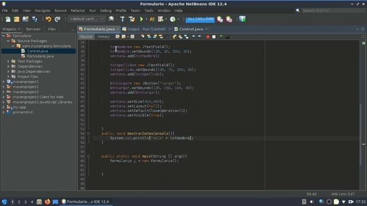This screenshot has height=206, width=367.
Task: Open the file manager taskbar icon
Action: pos(39,201)
